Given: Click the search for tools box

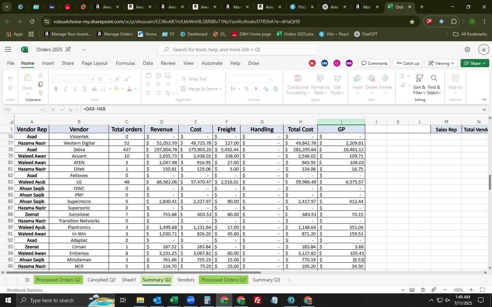Looking at the screenshot, I should point(238,49).
